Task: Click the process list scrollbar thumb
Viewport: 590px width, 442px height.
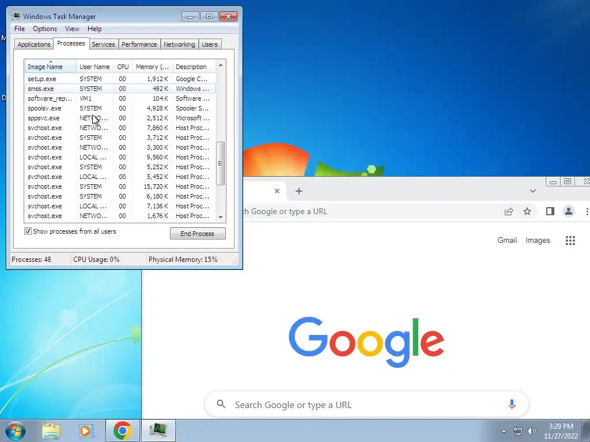Action: tap(221, 163)
